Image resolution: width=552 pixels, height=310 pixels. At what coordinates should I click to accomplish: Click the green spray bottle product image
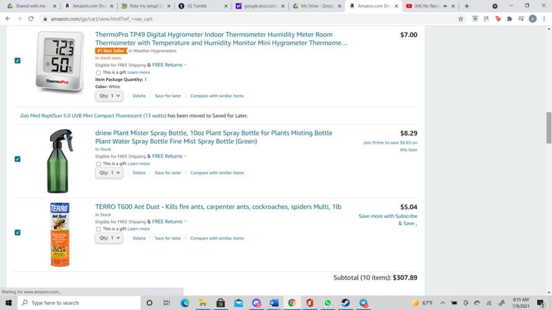pos(60,161)
